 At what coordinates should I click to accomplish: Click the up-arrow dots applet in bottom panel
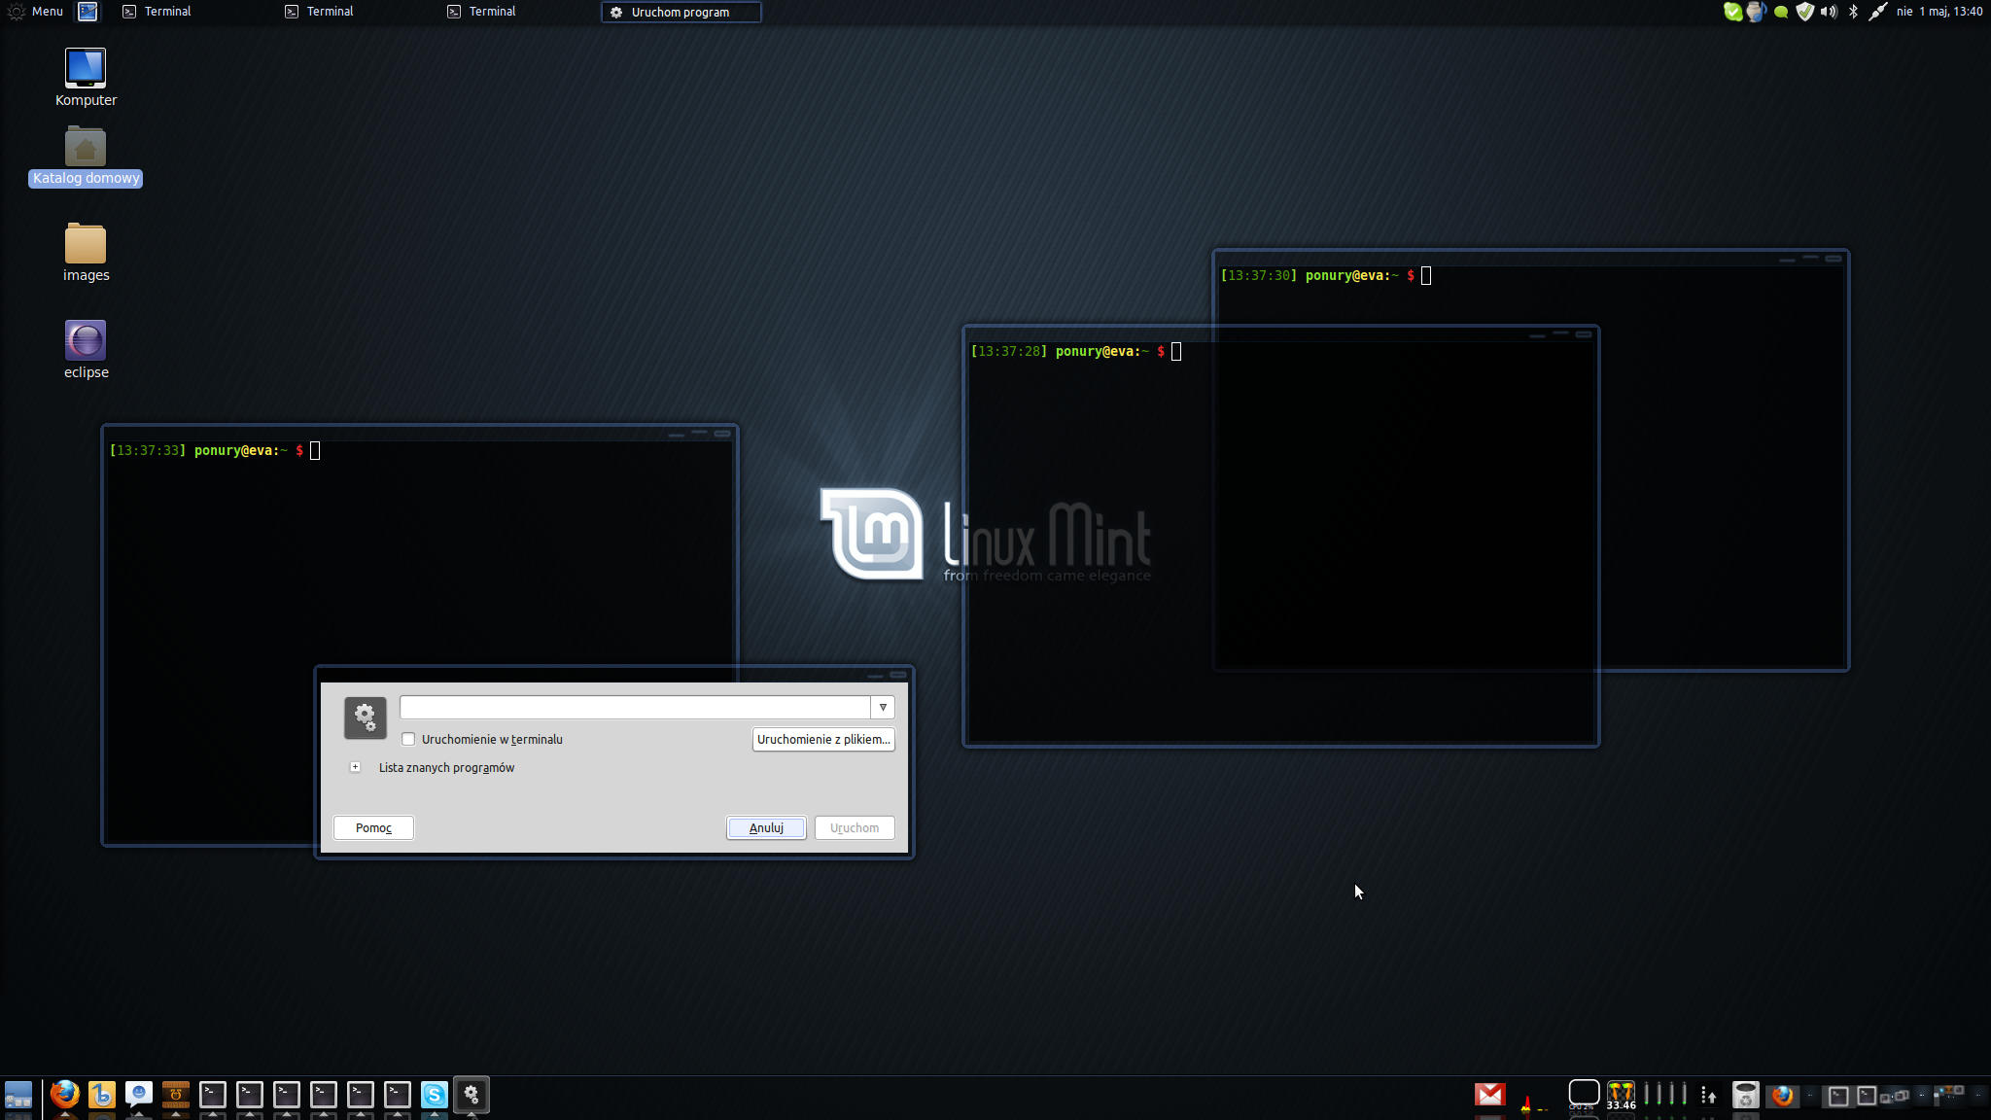1708,1096
